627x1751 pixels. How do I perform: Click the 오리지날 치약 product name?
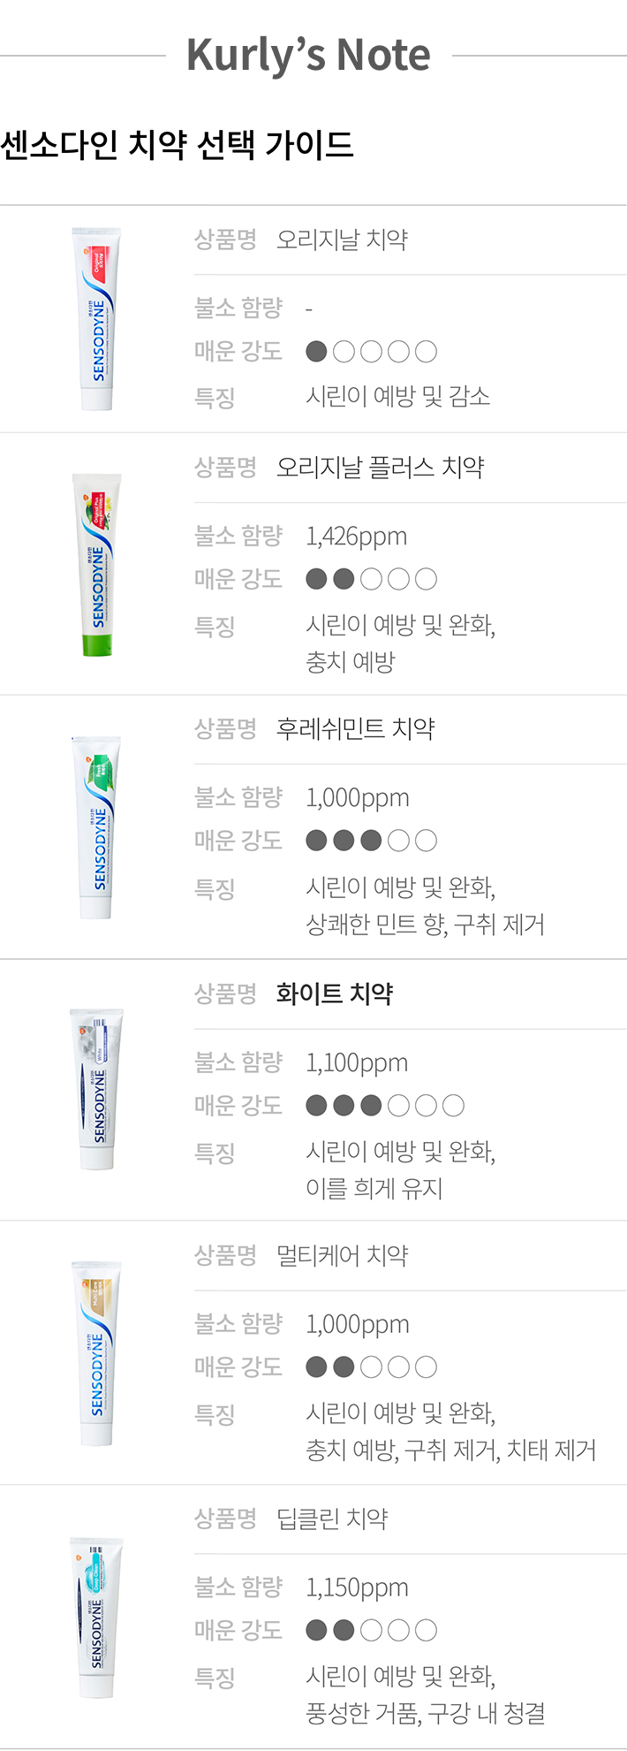click(342, 240)
